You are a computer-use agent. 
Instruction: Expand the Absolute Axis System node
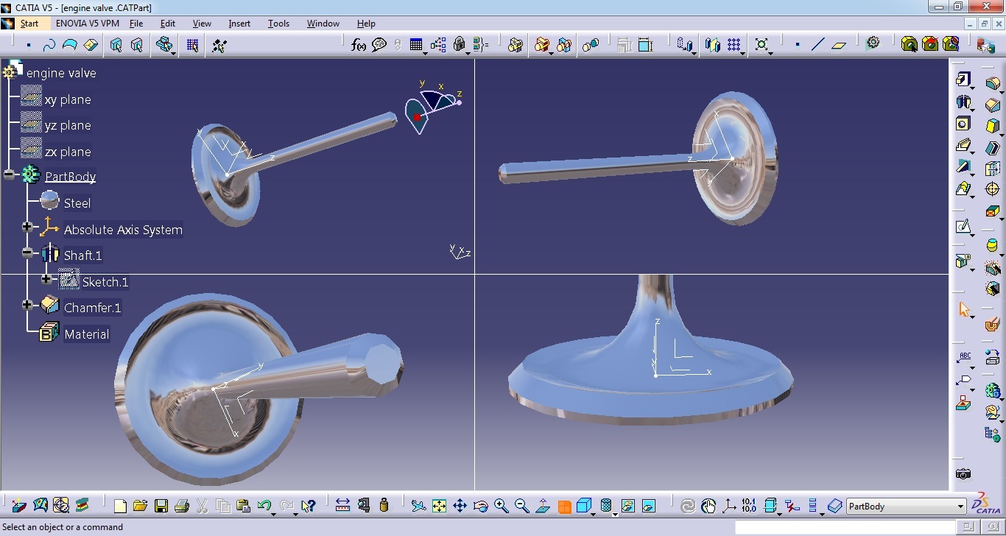(28, 227)
